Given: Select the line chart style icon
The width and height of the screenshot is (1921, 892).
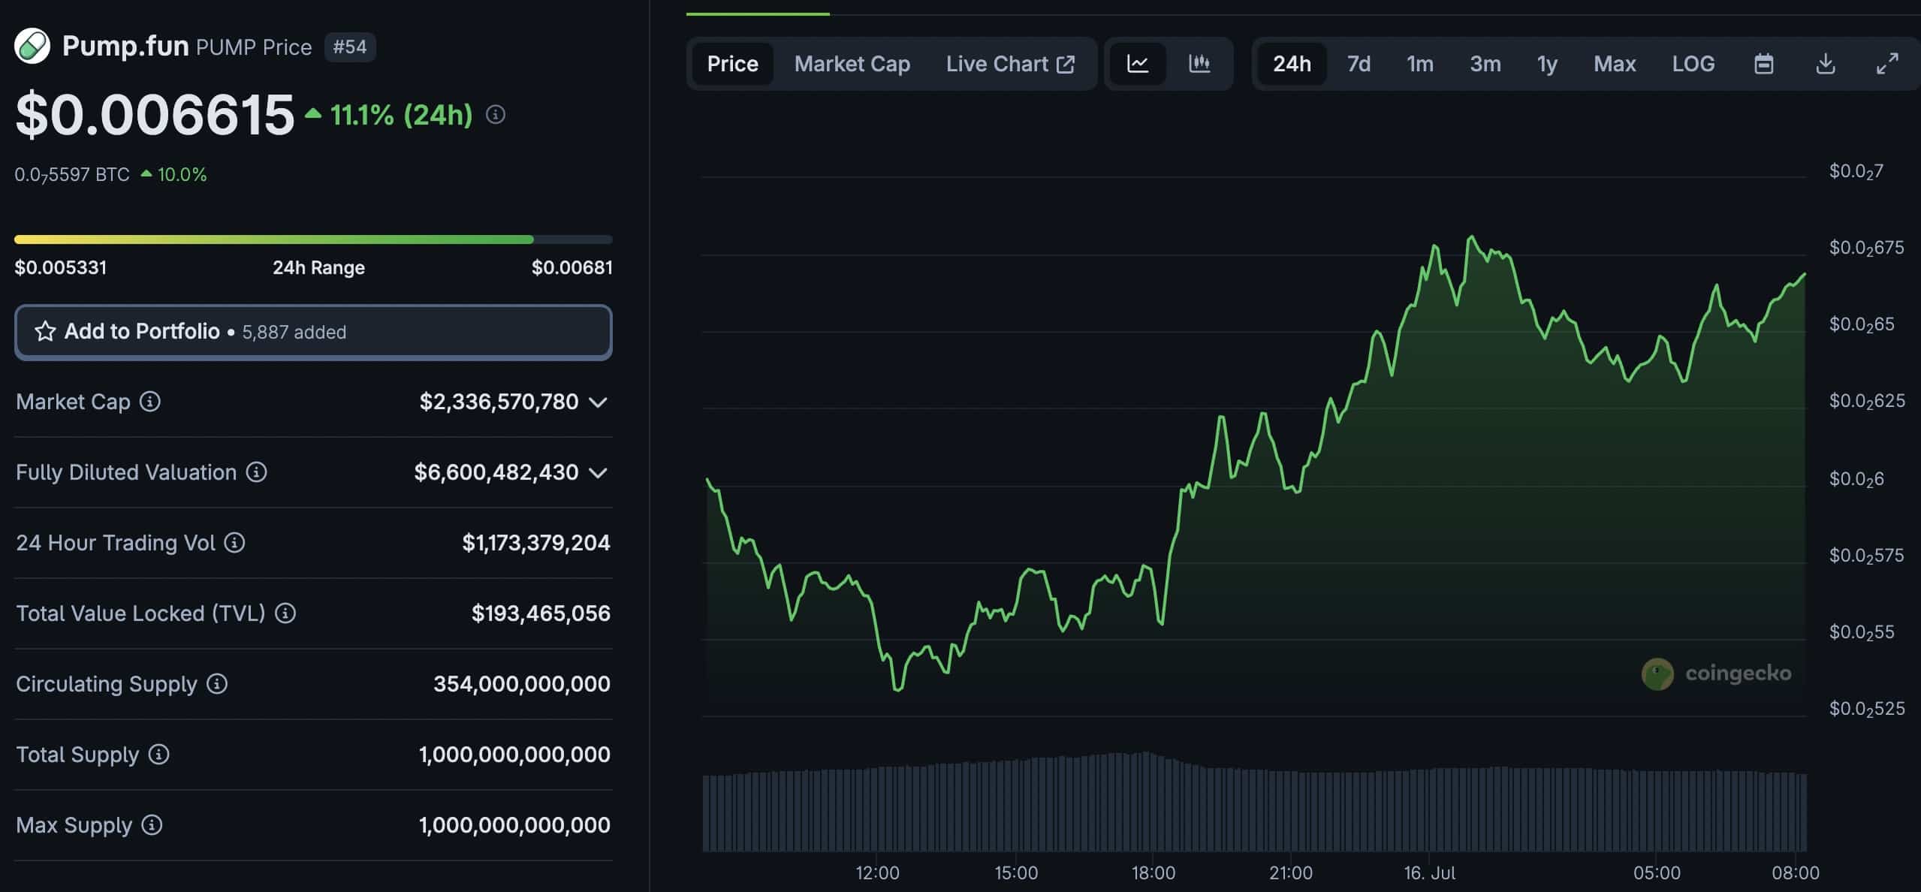Looking at the screenshot, I should 1138,64.
